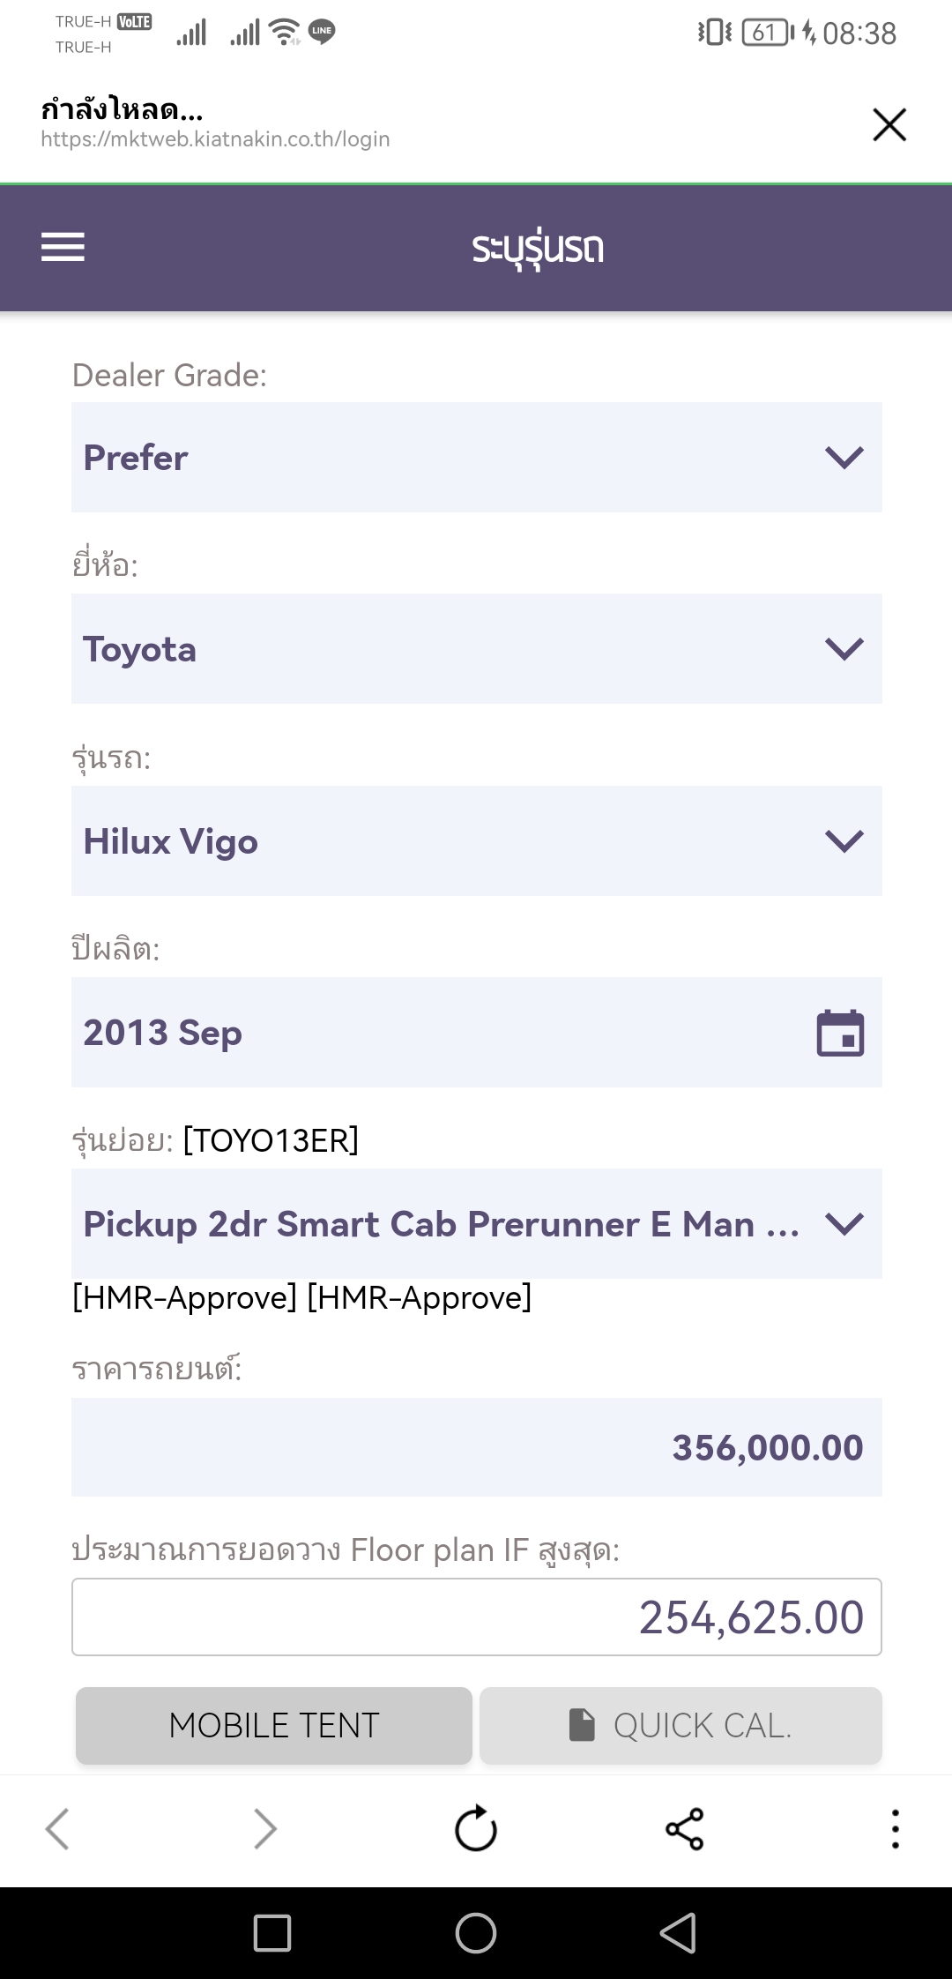Expand the Hilux Vigo model dropdown
Screen dimensions: 952x1979
[x=476, y=840]
